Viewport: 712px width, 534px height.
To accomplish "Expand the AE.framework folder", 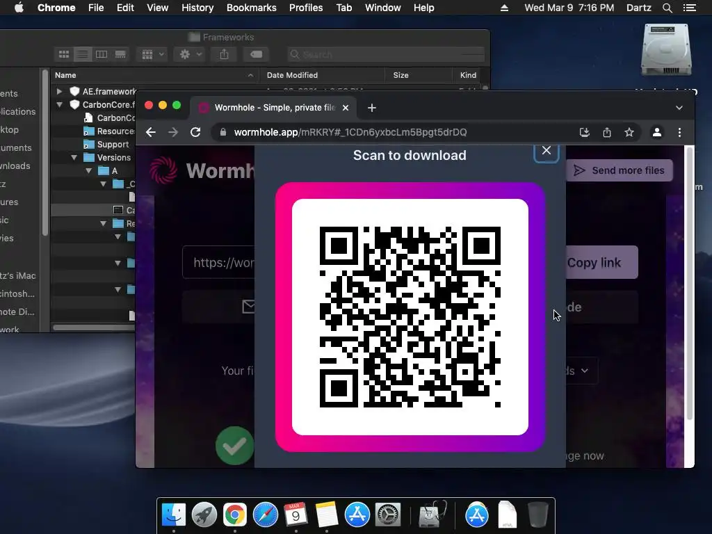I will [59, 91].
